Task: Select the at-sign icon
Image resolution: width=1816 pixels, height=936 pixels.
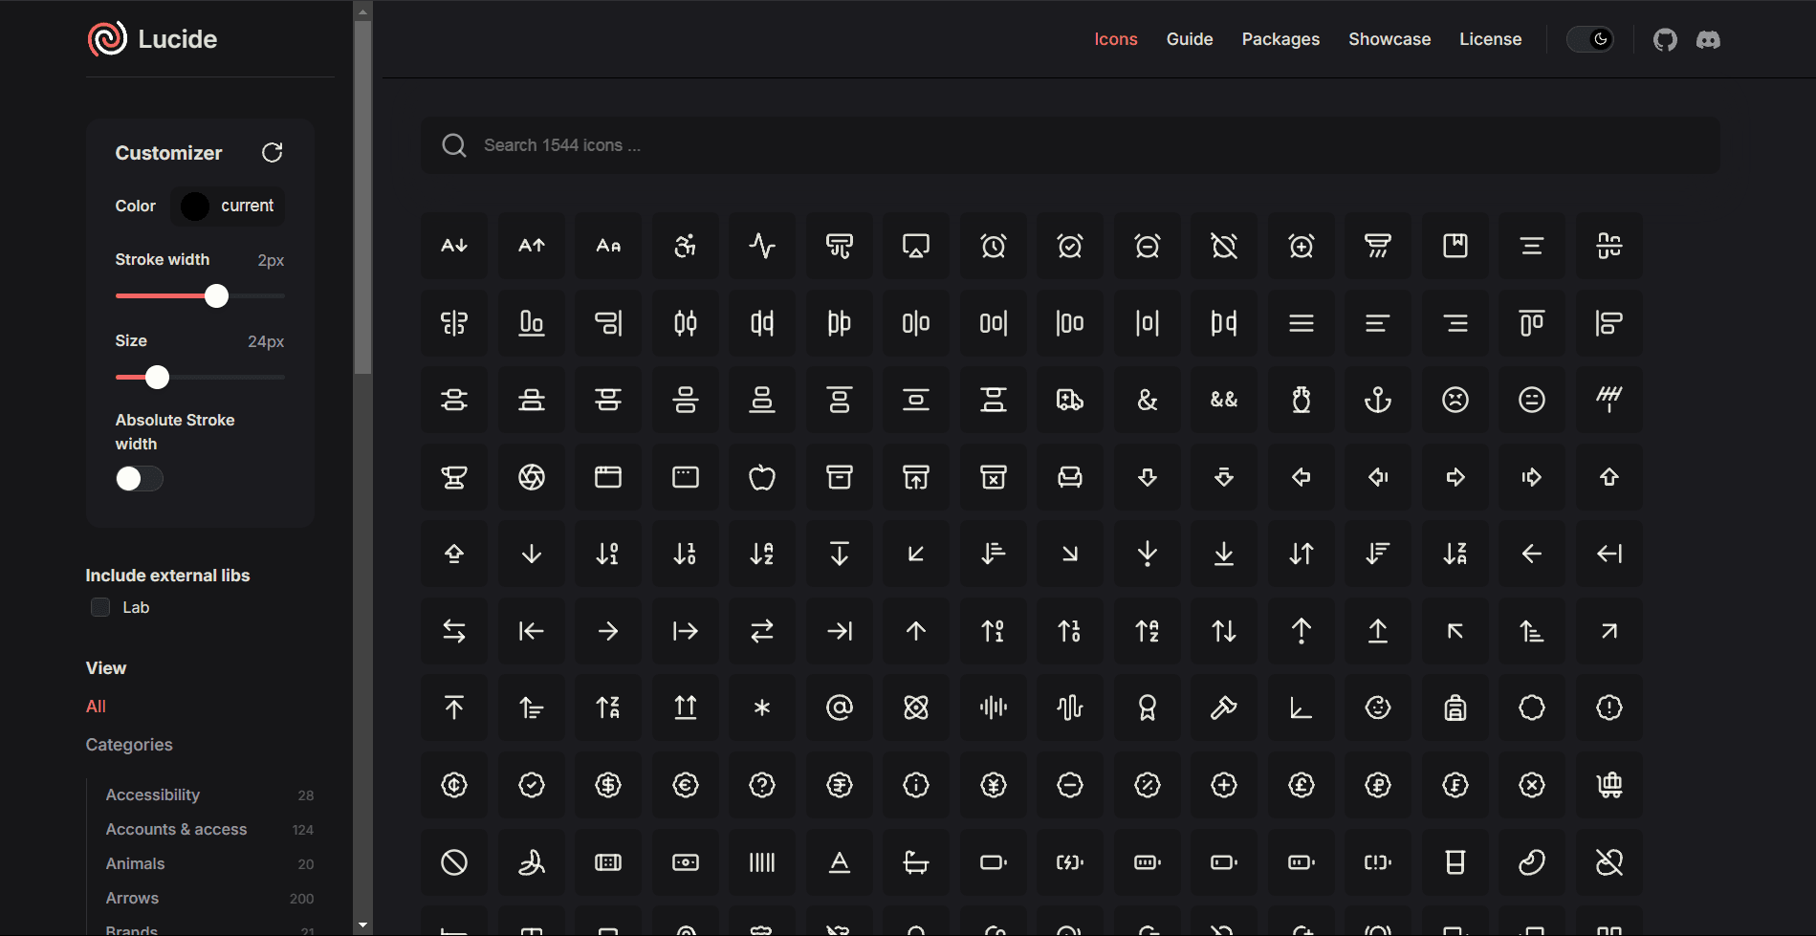Action: (x=839, y=707)
